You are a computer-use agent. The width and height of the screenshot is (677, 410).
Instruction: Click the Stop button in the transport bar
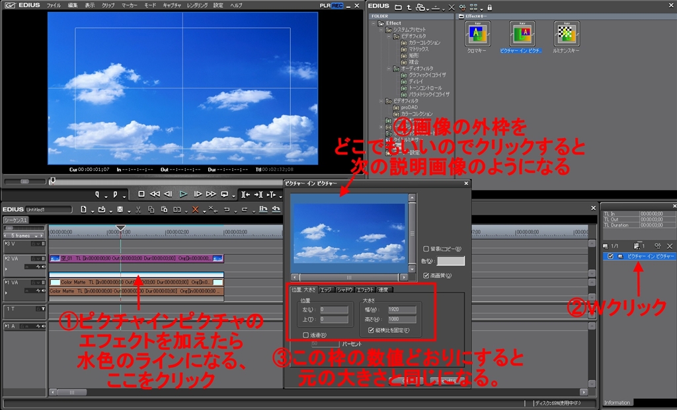tap(141, 194)
